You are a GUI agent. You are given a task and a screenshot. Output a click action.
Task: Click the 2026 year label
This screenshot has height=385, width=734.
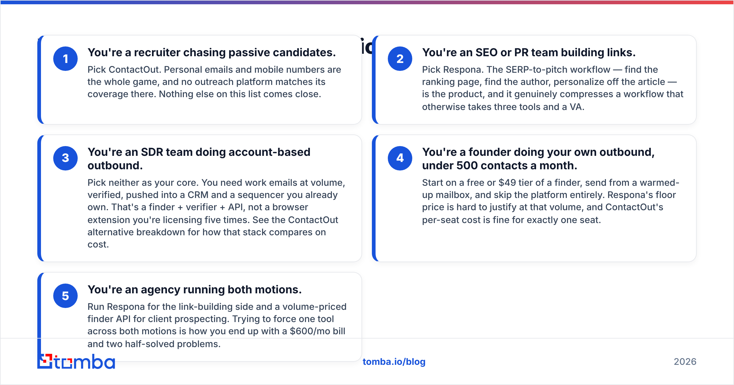[x=685, y=362]
